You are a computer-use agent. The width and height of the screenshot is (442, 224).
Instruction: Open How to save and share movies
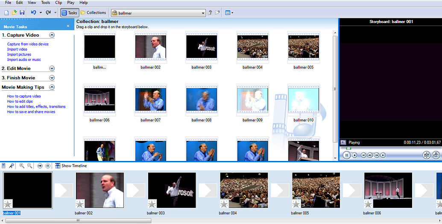point(31,112)
